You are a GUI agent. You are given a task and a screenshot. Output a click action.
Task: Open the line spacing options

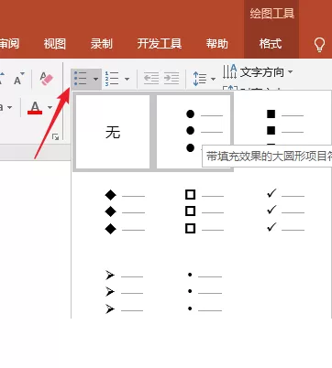(200, 79)
